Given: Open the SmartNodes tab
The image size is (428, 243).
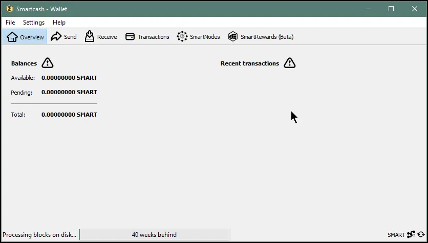Looking at the screenshot, I should pyautogui.click(x=199, y=36).
